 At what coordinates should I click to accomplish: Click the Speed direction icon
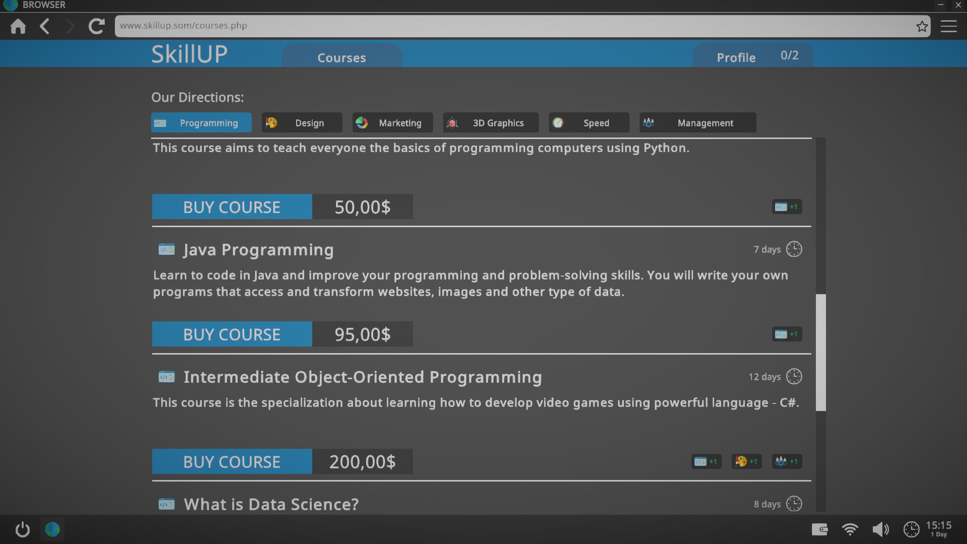click(x=558, y=122)
